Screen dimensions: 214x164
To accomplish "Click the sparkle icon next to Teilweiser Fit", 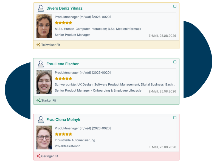I will coord(38,45).
